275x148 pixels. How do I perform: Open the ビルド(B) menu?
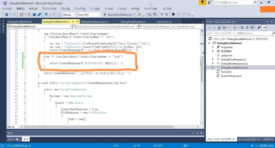click(x=65, y=9)
